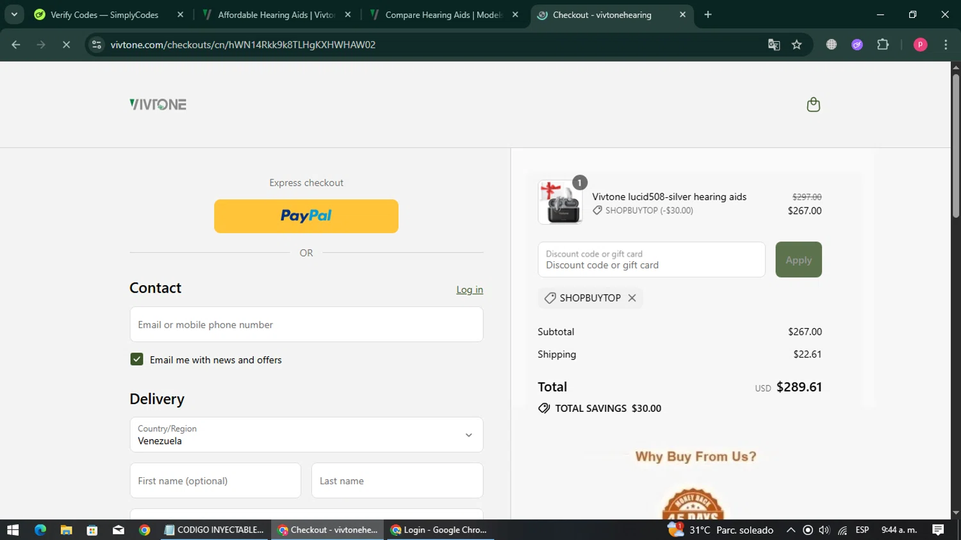Open the Chrome extensions puzzle icon
The width and height of the screenshot is (961, 540).
coord(883,45)
